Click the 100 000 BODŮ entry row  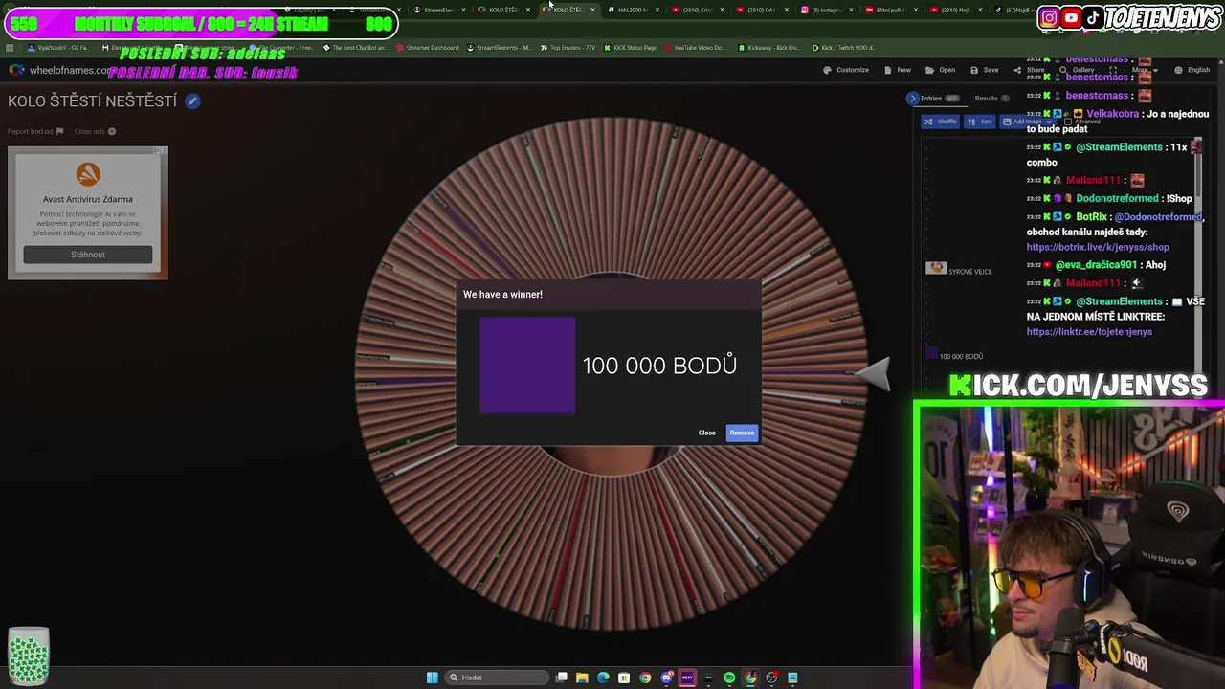coord(954,356)
